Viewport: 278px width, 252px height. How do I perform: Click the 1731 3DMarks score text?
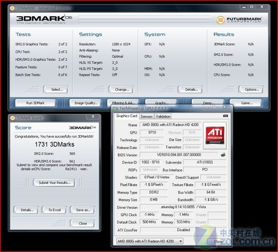tap(54, 145)
